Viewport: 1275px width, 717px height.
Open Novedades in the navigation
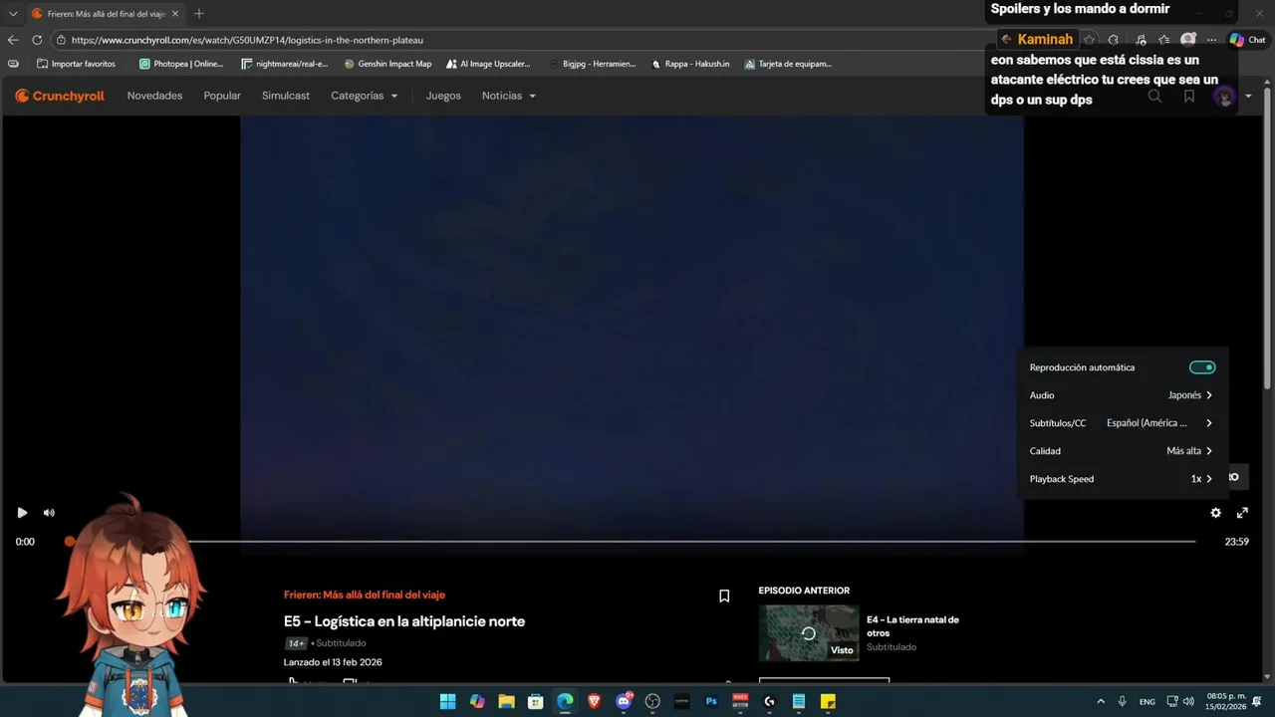pos(154,96)
